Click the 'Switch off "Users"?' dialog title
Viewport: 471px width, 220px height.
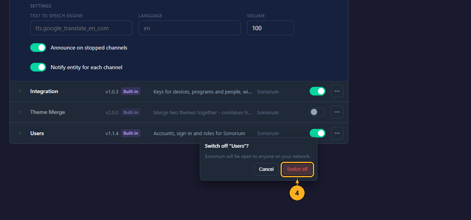tap(227, 146)
